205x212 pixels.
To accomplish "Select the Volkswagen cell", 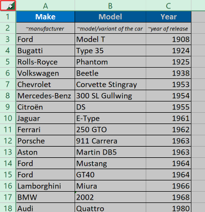I will pos(45,73).
